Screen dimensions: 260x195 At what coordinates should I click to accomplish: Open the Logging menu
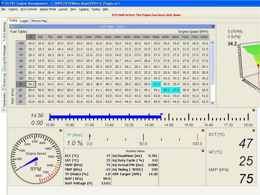pyautogui.click(x=84, y=9)
